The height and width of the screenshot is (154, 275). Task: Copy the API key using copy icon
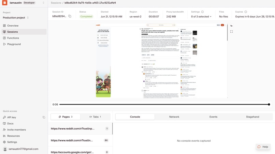(x=44, y=118)
